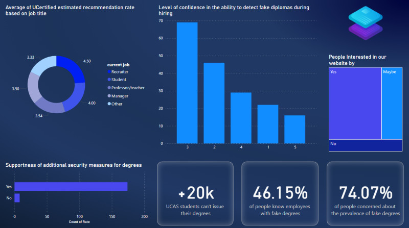Screen dimensions: 409x228
Task: Pick the Other legend entry
Action: [117, 104]
